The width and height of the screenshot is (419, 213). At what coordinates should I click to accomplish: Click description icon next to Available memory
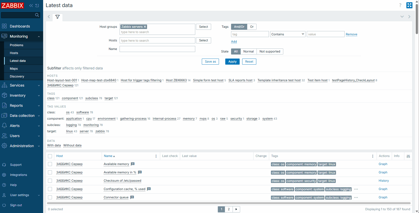pos(133,164)
